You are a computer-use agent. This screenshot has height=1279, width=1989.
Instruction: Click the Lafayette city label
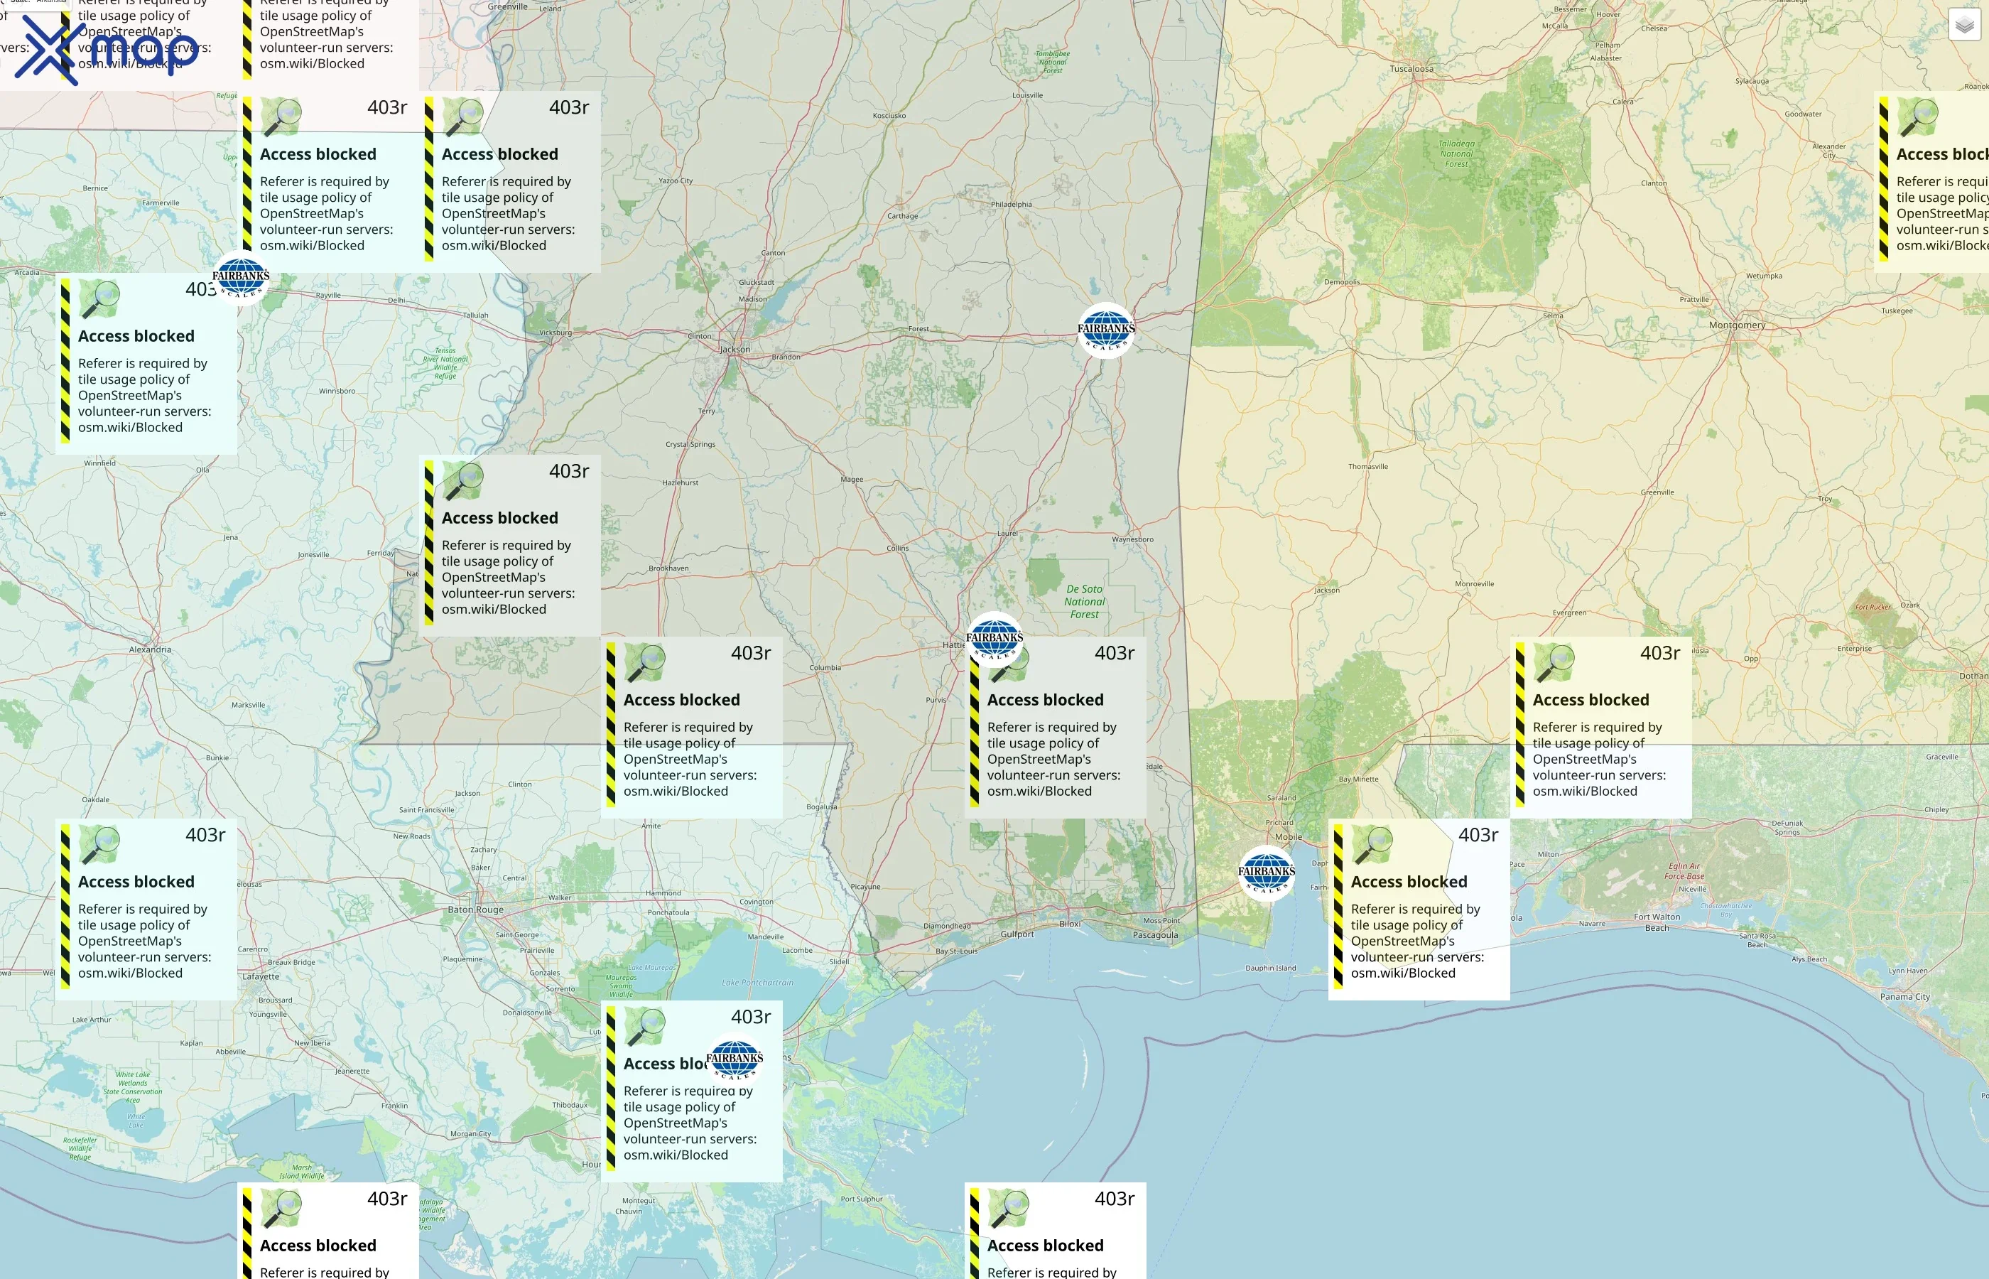coord(261,977)
